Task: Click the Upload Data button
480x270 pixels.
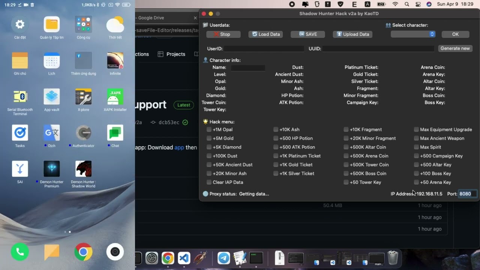Action: coord(352,34)
